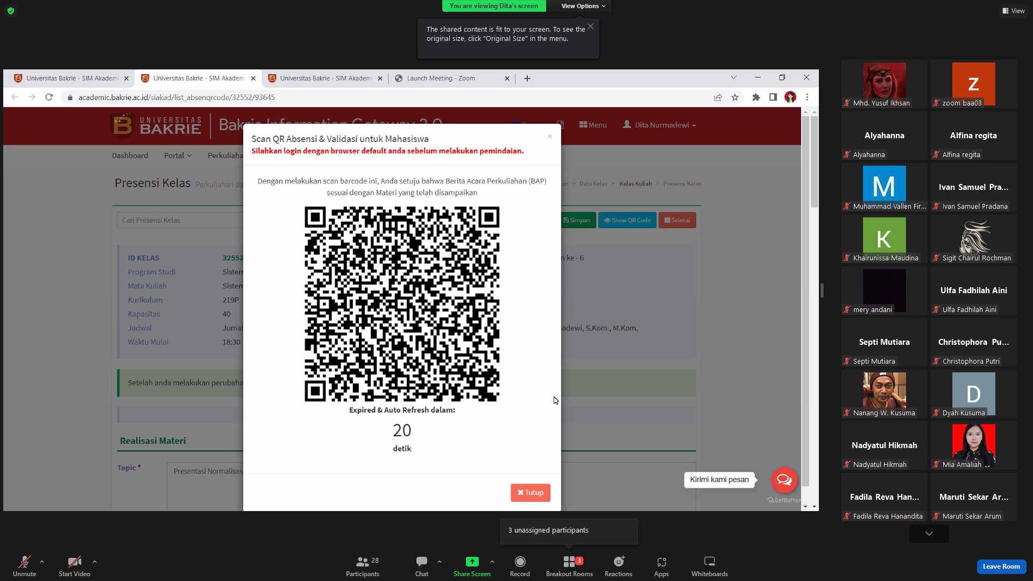
Task: Open Zoom View layout menu
Action: (1014, 11)
